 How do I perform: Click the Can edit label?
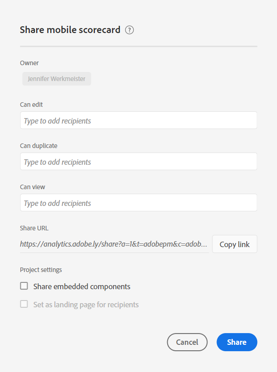click(31, 105)
